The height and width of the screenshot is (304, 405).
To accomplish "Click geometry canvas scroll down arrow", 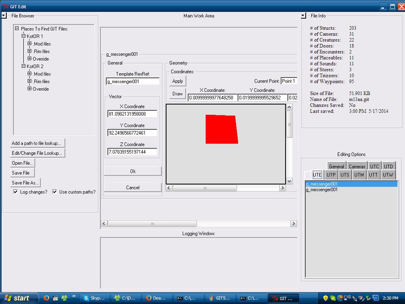I will tap(290, 181).
